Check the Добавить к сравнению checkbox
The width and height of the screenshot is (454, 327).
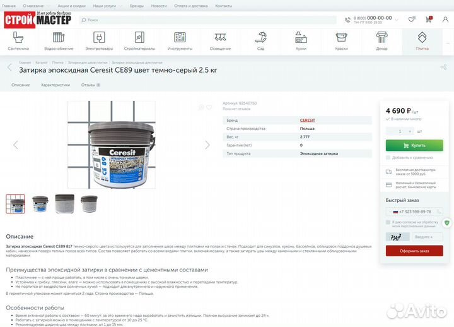[x=388, y=157]
